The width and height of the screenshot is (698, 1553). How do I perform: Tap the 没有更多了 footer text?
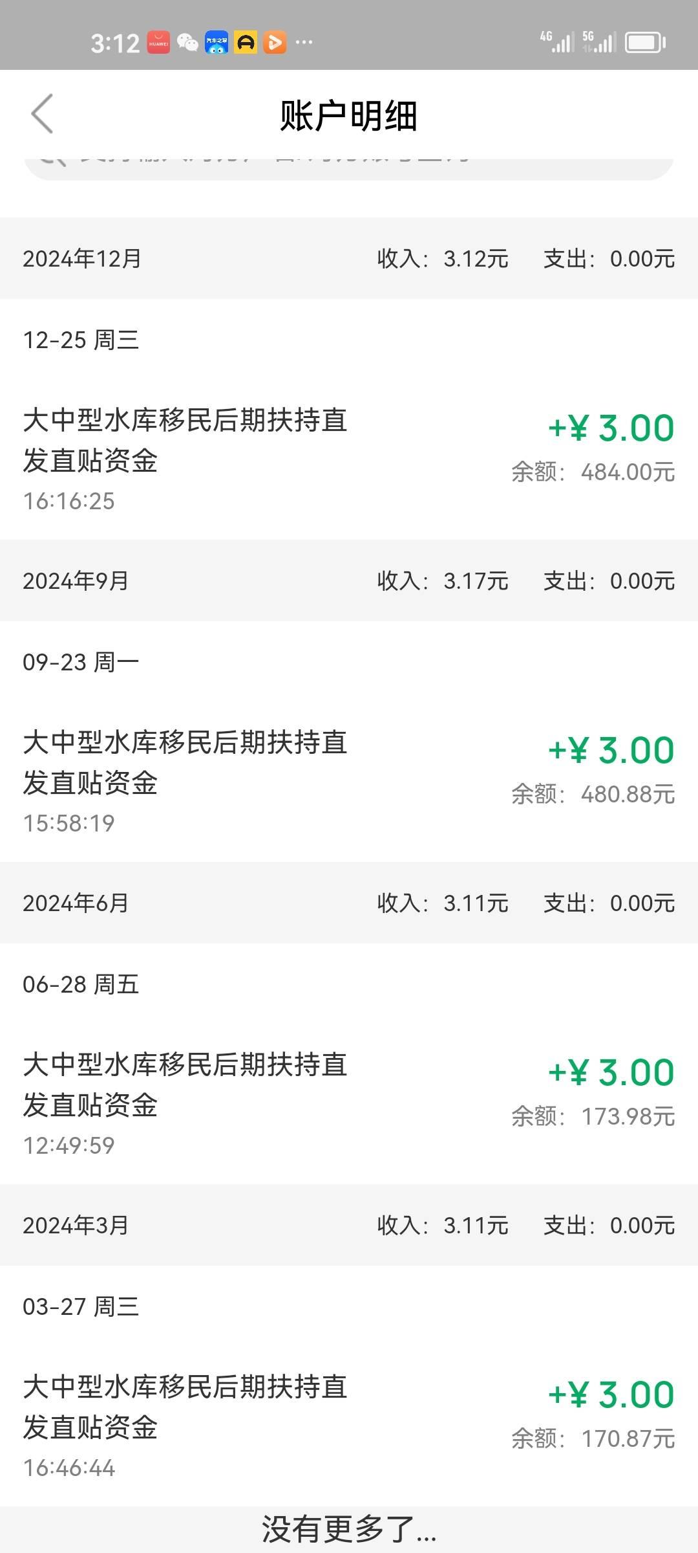(x=349, y=1530)
